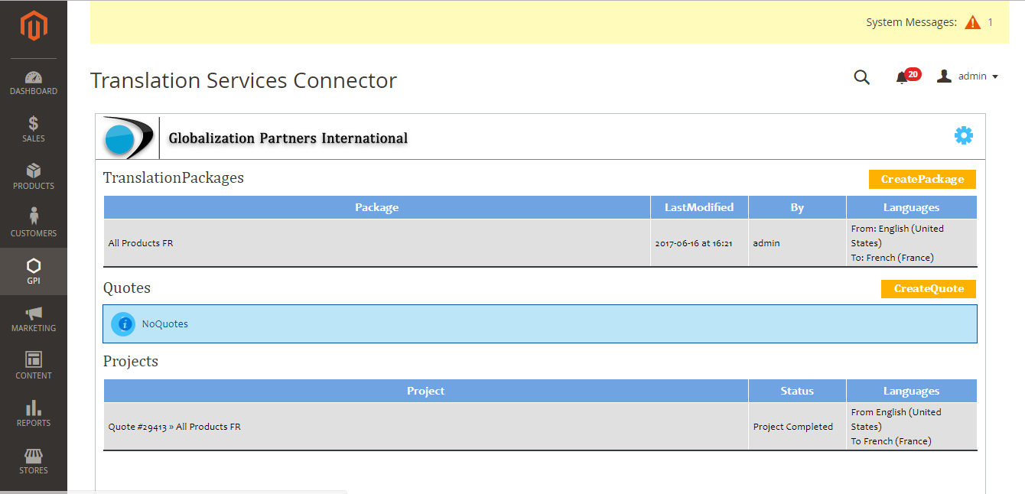Open the Reports menu
The height and width of the screenshot is (494, 1025).
[34, 414]
